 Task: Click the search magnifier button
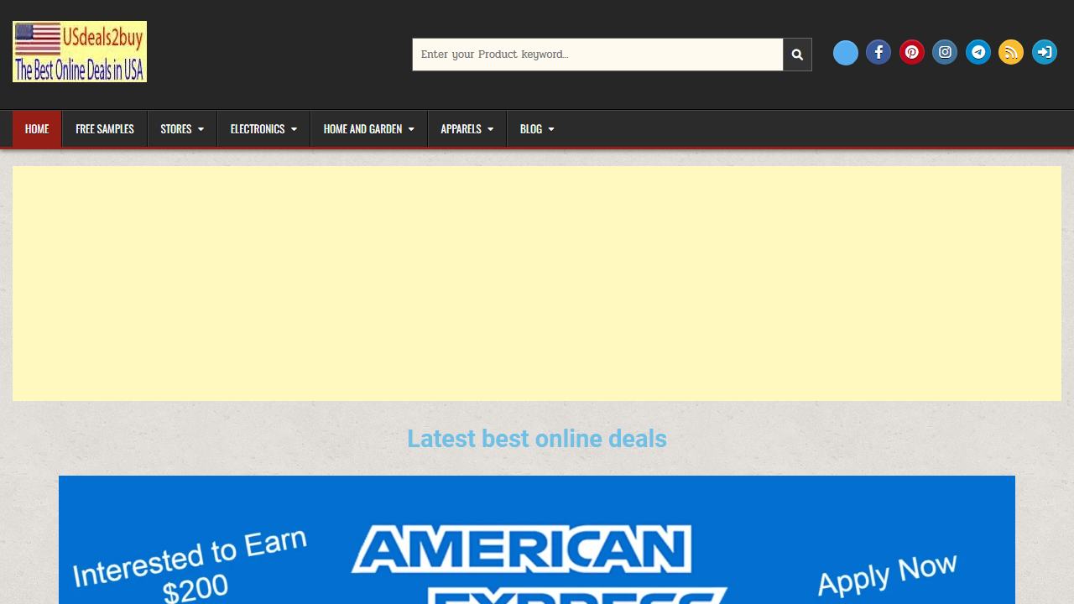tap(796, 54)
